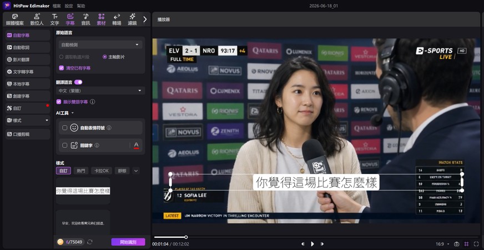Click info icon next to 自動表情符號
This screenshot has height=250, width=484.
click(109, 128)
